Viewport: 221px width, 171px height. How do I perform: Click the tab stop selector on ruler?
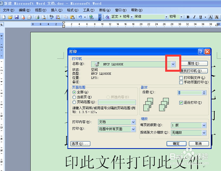pos(2,25)
